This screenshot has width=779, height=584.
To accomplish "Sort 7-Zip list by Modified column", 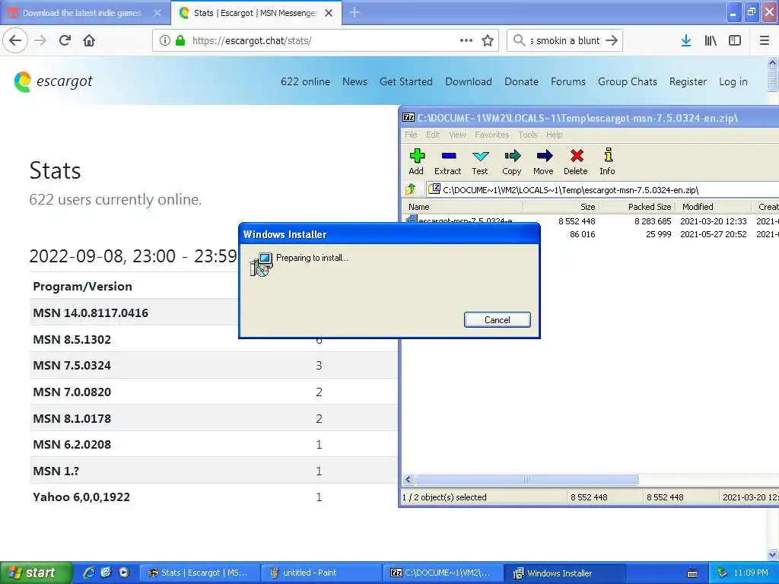I will click(714, 207).
